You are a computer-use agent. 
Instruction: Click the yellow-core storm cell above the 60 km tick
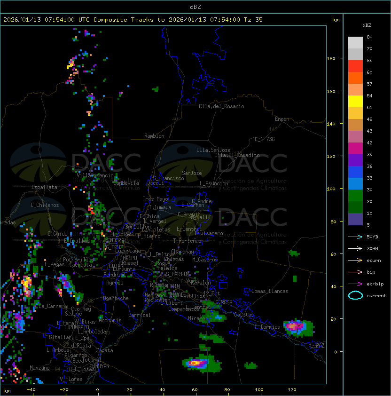pos(202,363)
